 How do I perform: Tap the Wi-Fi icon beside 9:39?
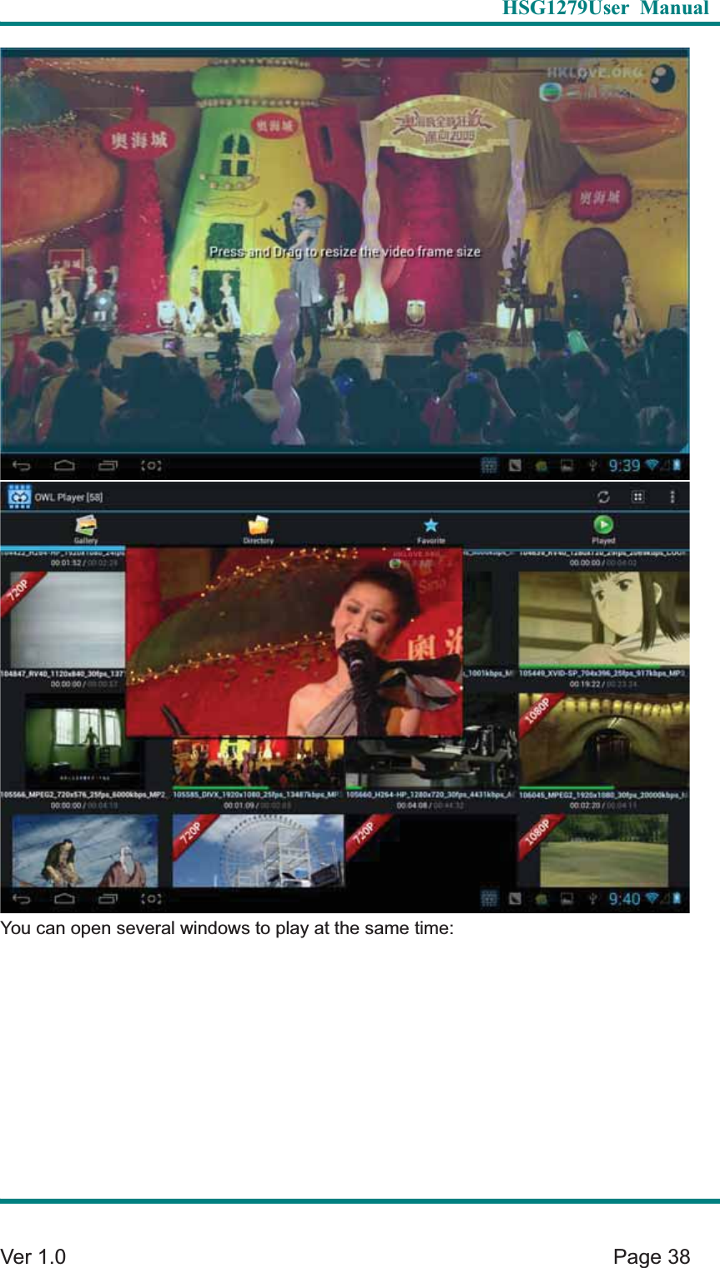(653, 466)
